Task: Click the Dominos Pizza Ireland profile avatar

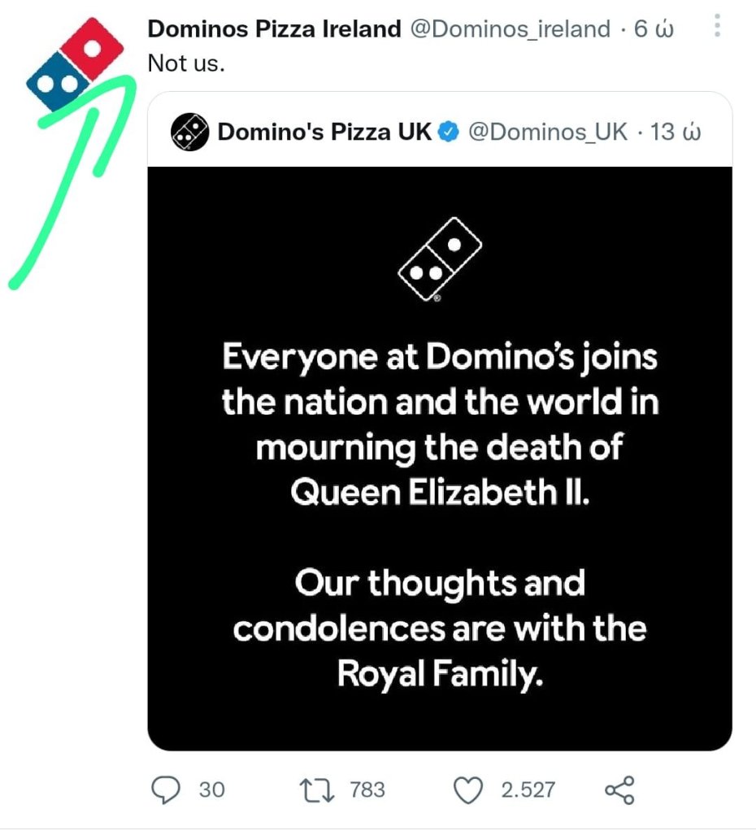Action: (x=75, y=64)
